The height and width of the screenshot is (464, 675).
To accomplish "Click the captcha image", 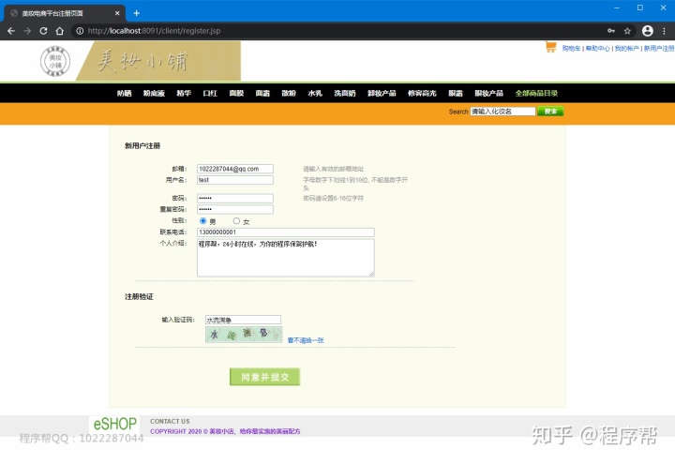I will click(x=244, y=335).
